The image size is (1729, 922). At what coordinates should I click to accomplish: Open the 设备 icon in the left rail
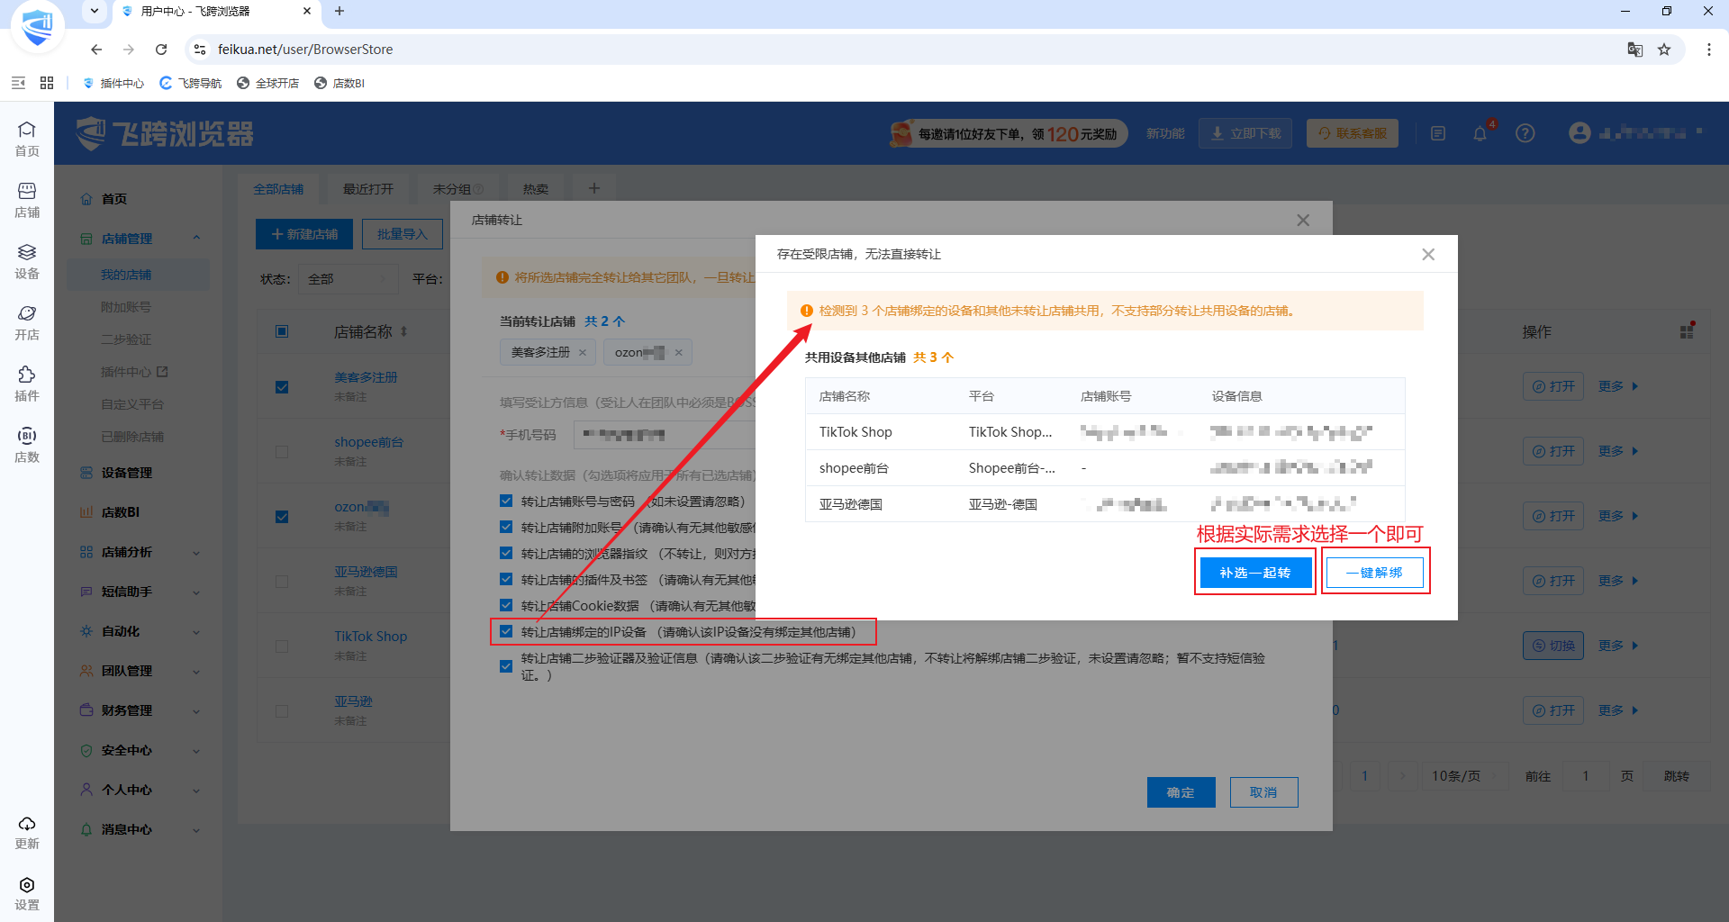[27, 261]
